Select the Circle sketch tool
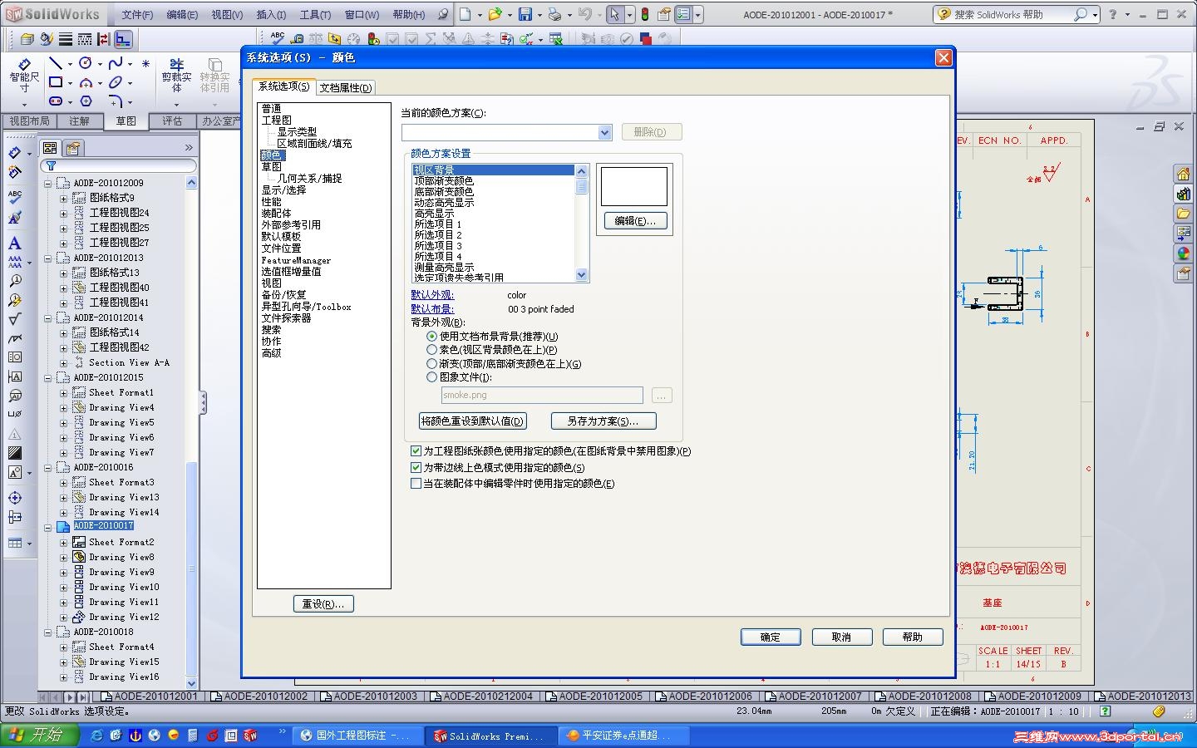 (x=85, y=63)
